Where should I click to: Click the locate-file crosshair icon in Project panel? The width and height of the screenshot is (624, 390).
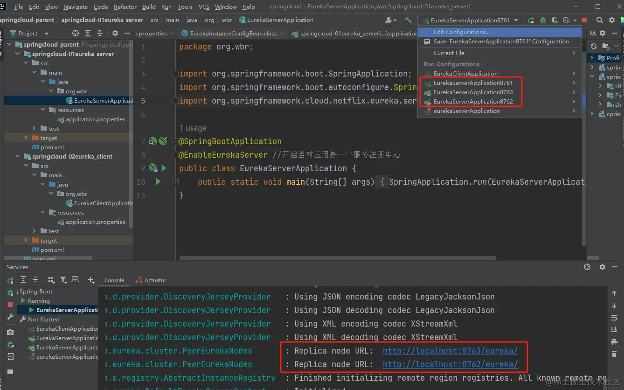(76, 33)
